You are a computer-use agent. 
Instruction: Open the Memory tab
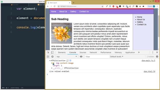point(118,52)
